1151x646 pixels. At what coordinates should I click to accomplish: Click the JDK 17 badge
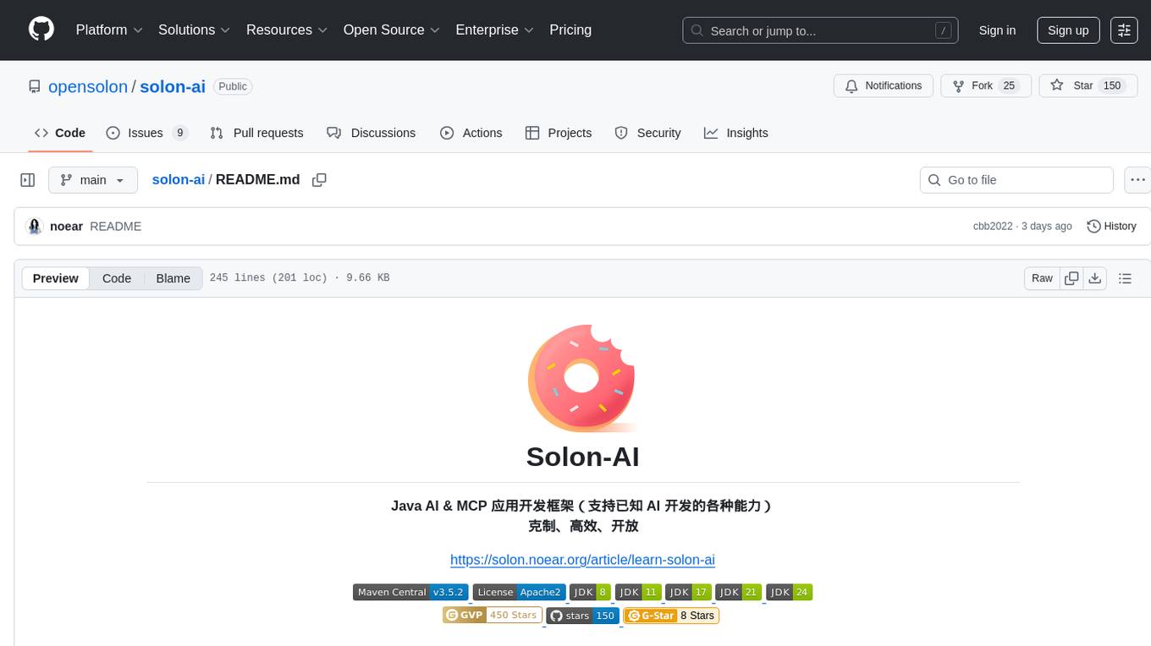click(x=688, y=592)
